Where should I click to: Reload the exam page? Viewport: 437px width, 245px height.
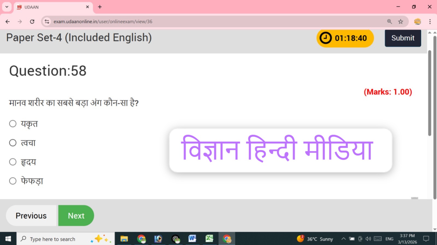click(32, 22)
